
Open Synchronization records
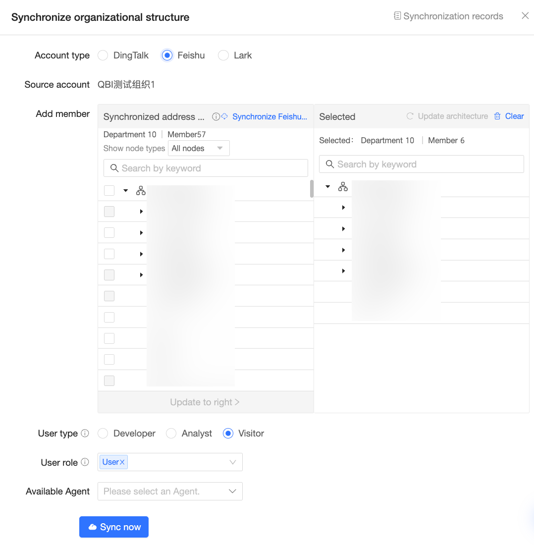click(453, 16)
